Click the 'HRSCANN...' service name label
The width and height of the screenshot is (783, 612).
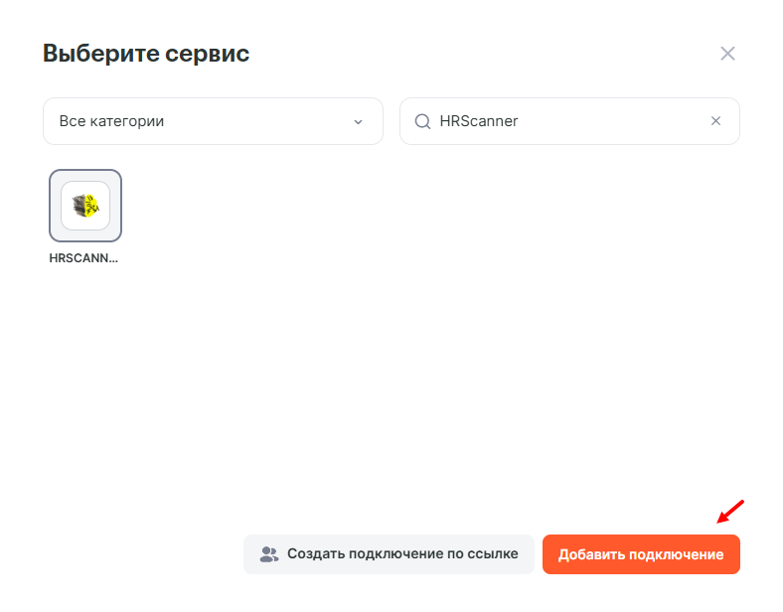(x=83, y=257)
